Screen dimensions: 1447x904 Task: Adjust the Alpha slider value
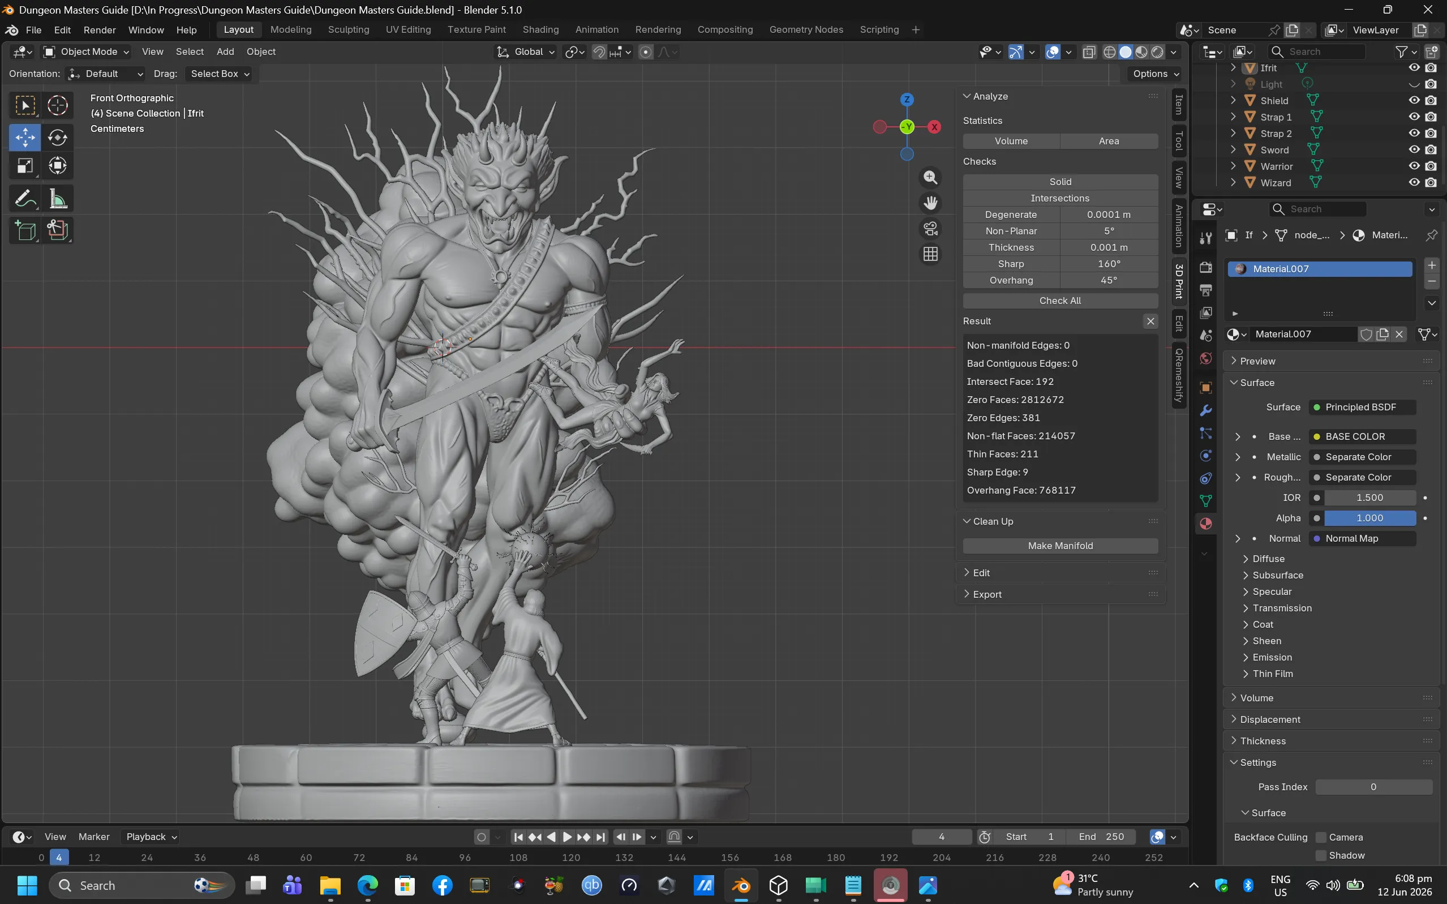1369,519
